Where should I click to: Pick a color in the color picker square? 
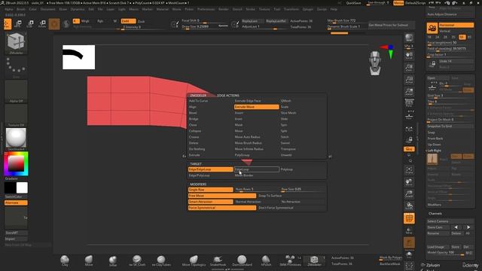coord(16,163)
